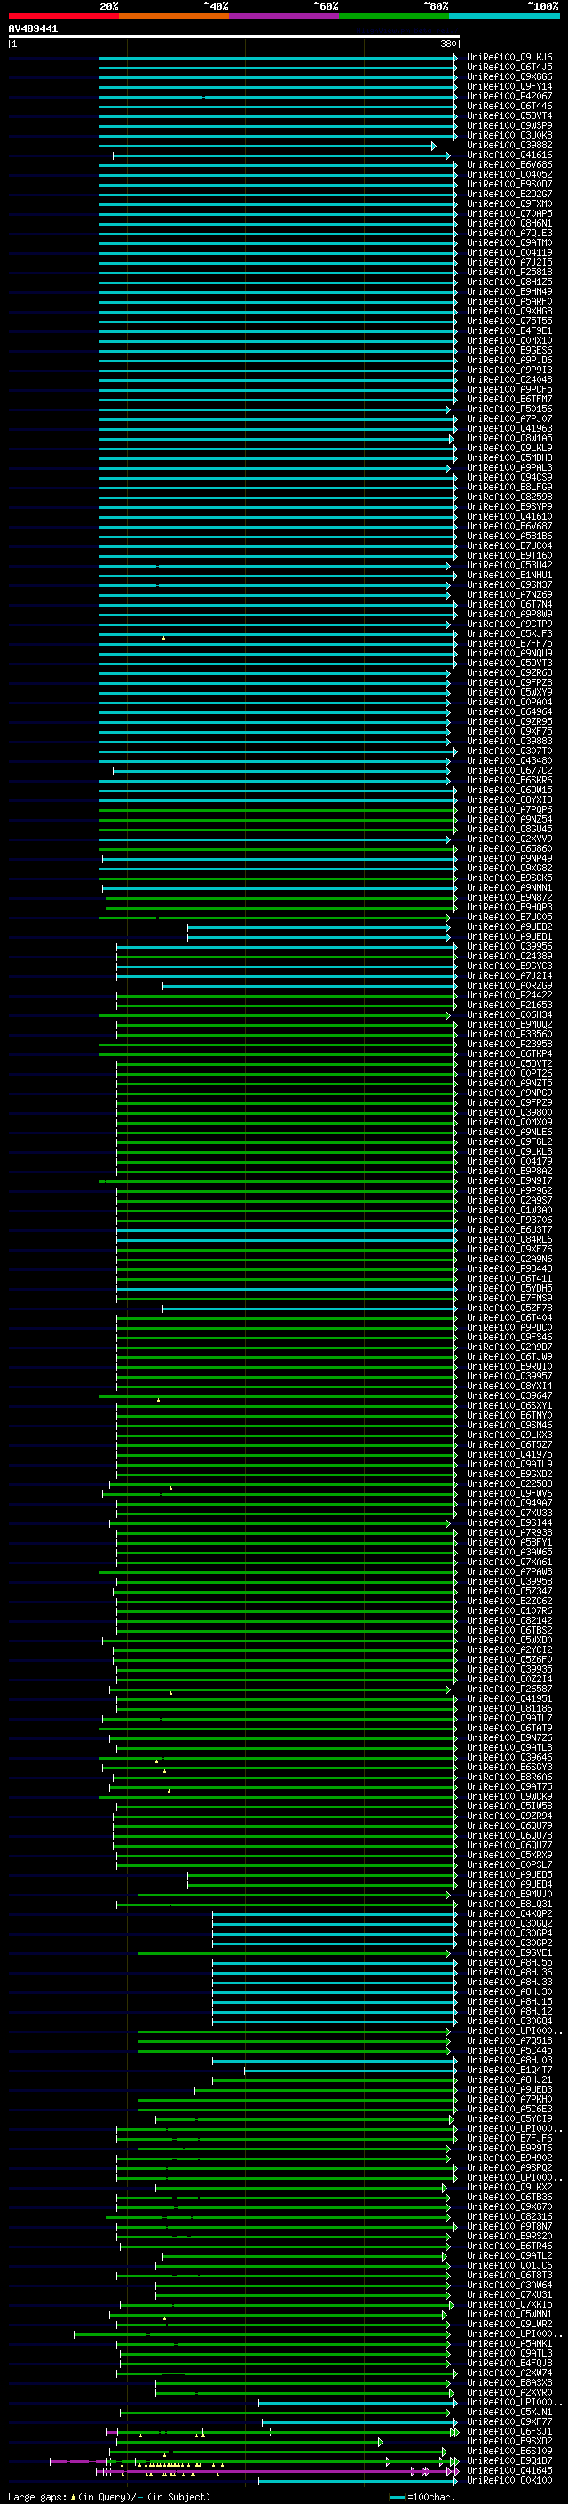Click the 380 end position label
568x2504 pixels.
pyautogui.click(x=447, y=44)
